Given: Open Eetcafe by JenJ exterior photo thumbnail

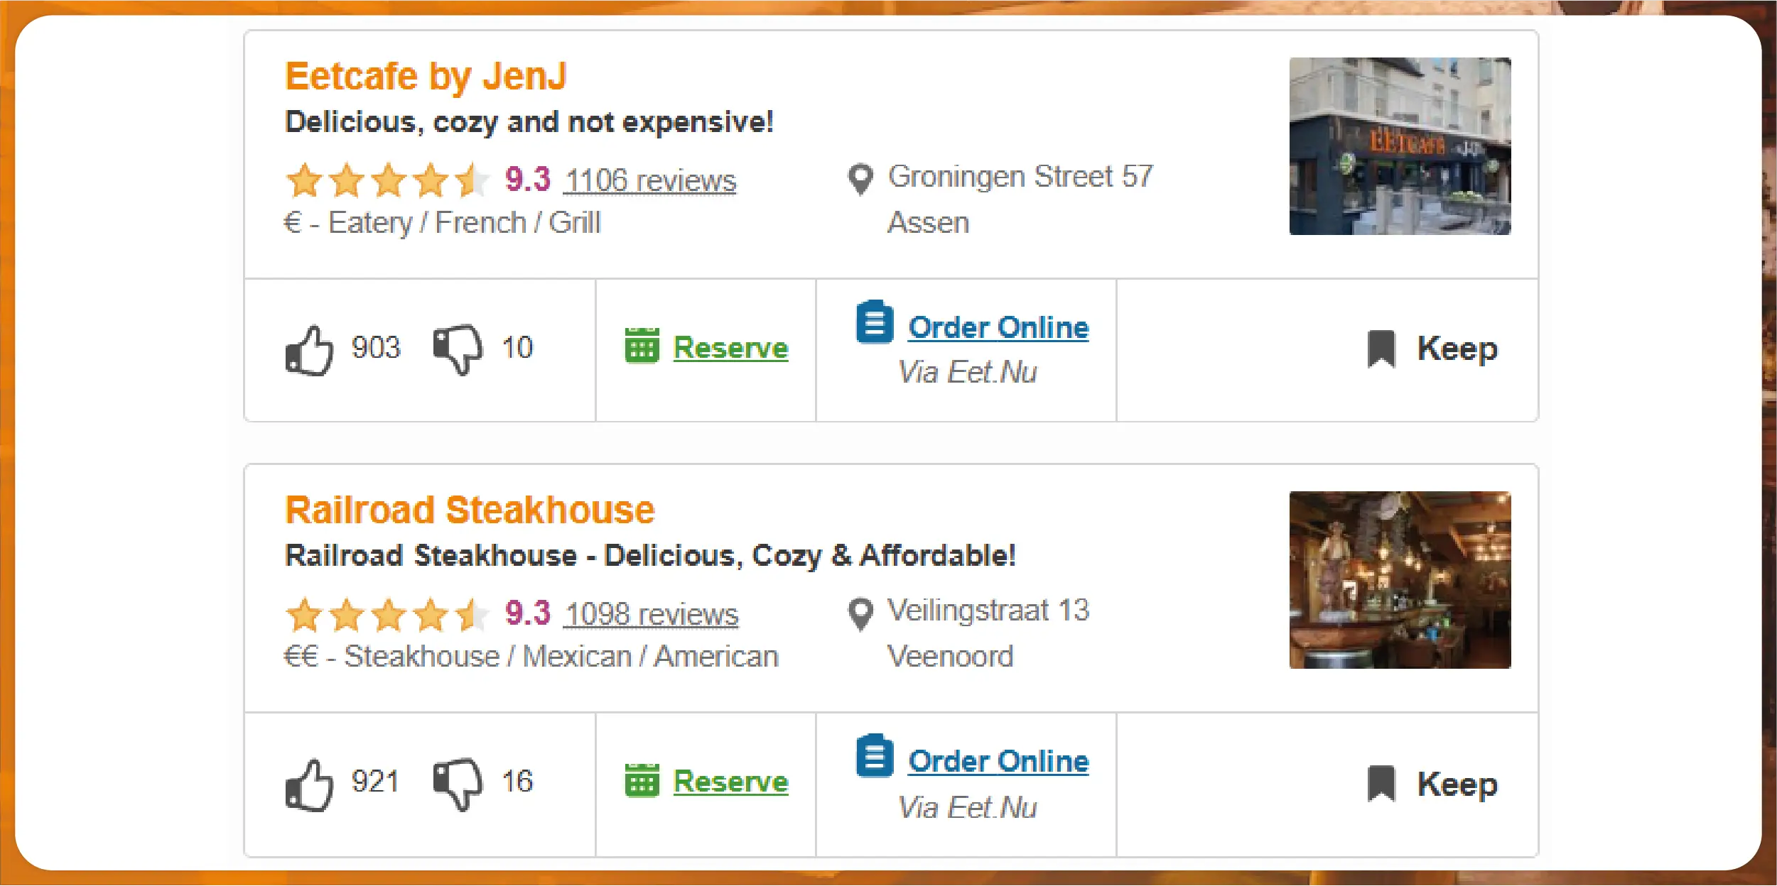Looking at the screenshot, I should point(1400,146).
